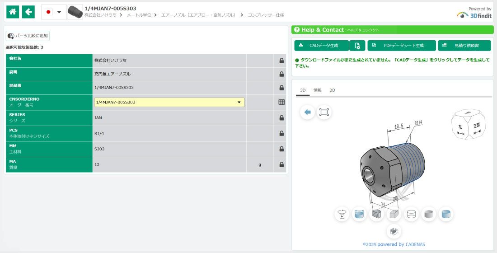Image resolution: width=497 pixels, height=253 pixels.
Task: Switch to the 情報 tab
Action: click(x=317, y=90)
